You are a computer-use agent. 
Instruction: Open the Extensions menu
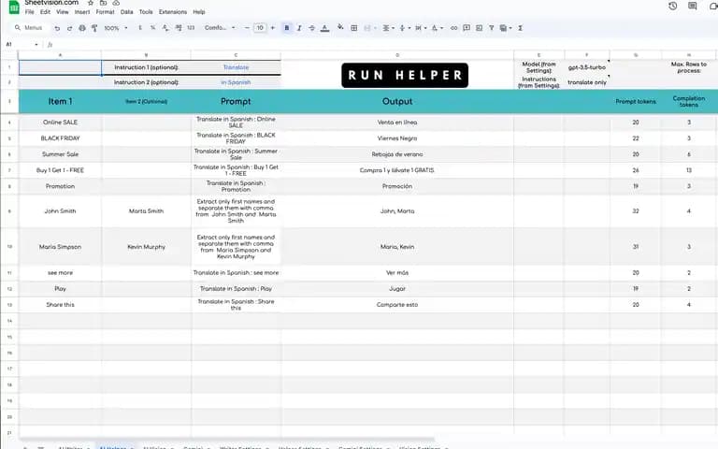point(173,12)
